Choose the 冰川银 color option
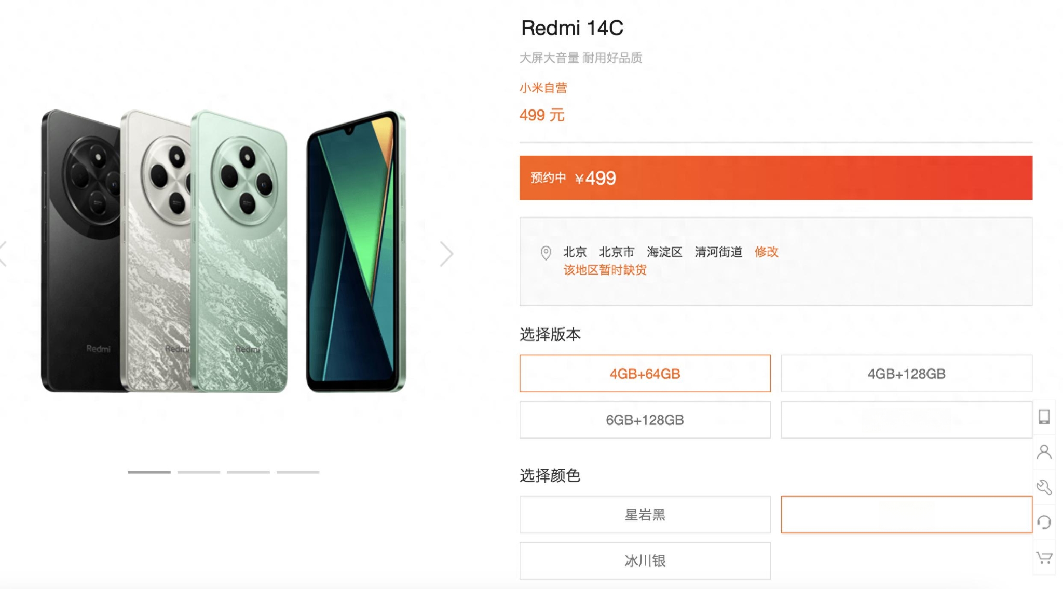 [645, 561]
